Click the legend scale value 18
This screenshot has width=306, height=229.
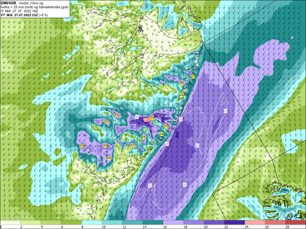point(185,227)
